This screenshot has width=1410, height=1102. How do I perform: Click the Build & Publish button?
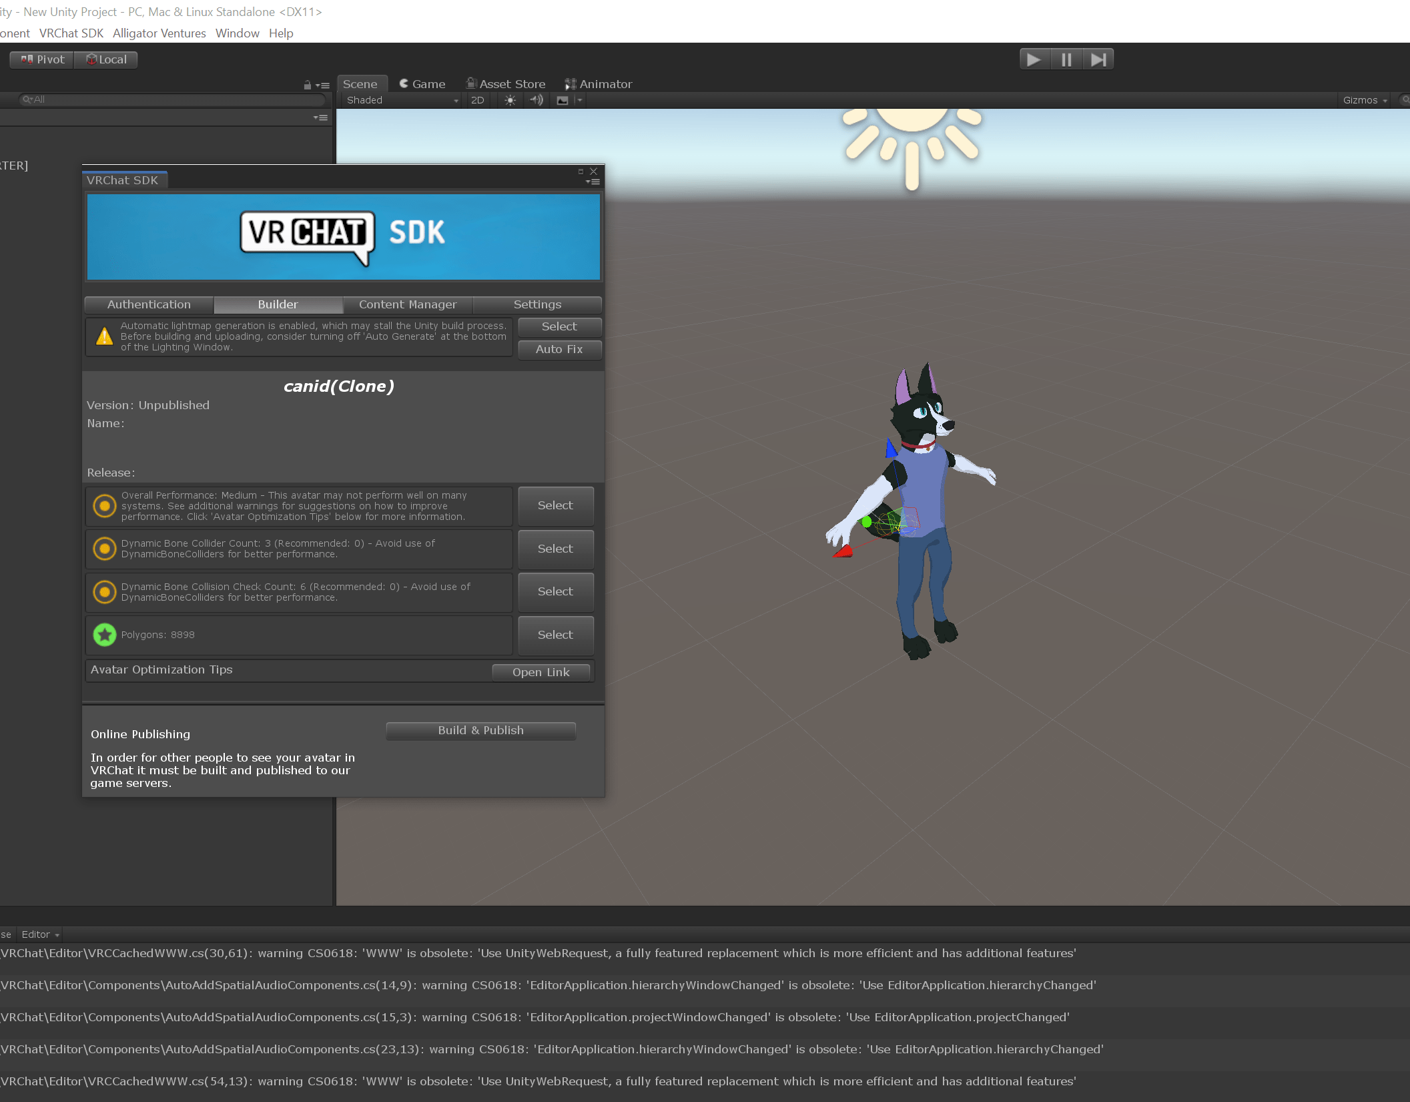click(x=480, y=730)
